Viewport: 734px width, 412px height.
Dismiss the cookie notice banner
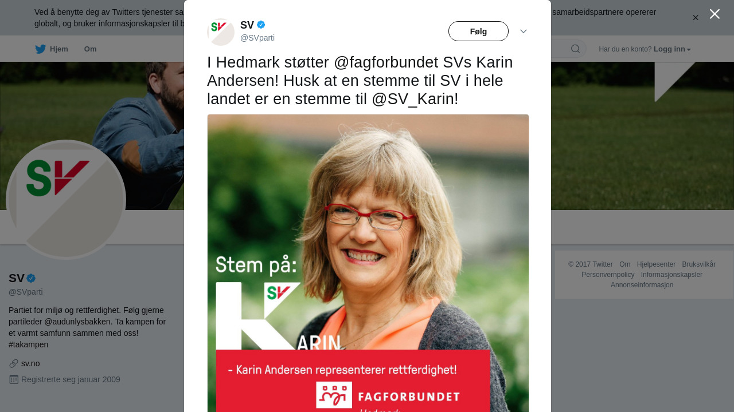click(x=696, y=18)
